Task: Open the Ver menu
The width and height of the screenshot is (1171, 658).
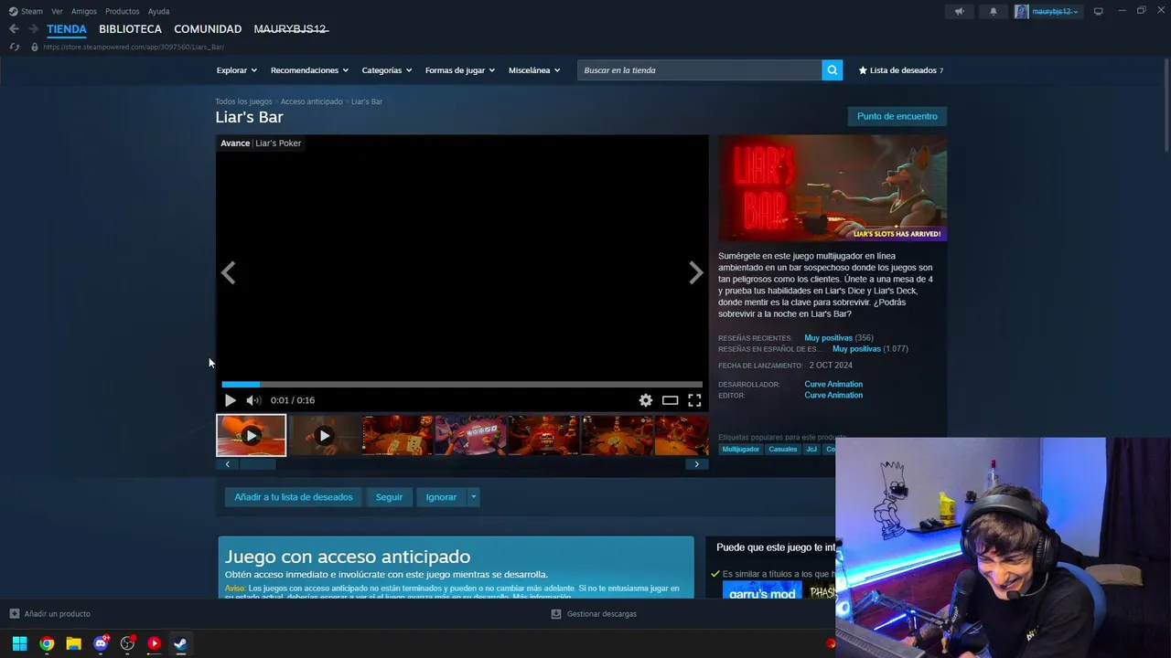Action: 57,11
